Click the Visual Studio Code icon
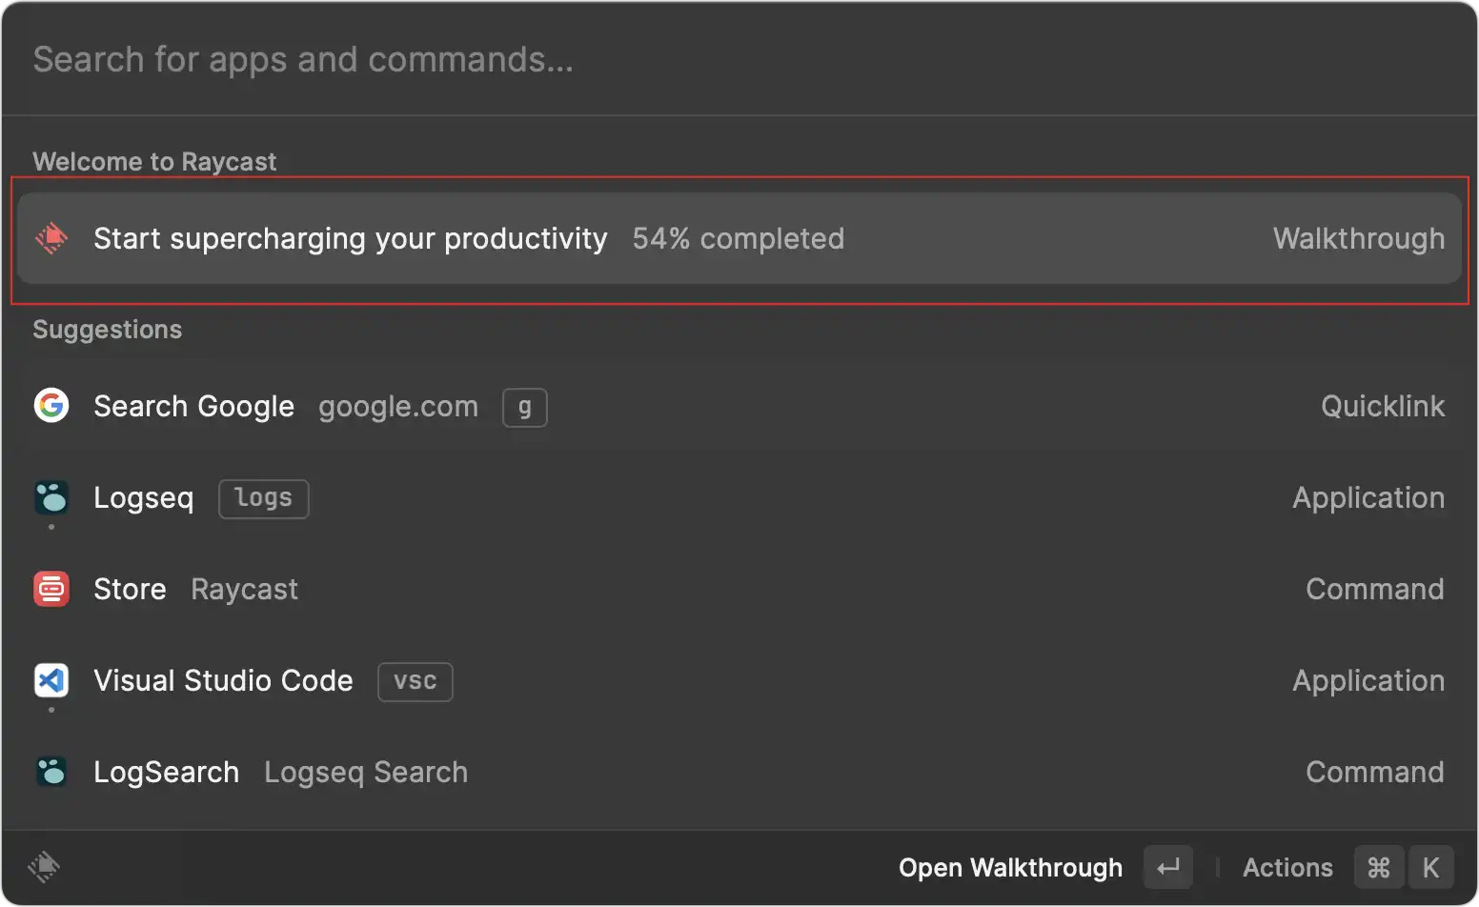 click(x=51, y=680)
